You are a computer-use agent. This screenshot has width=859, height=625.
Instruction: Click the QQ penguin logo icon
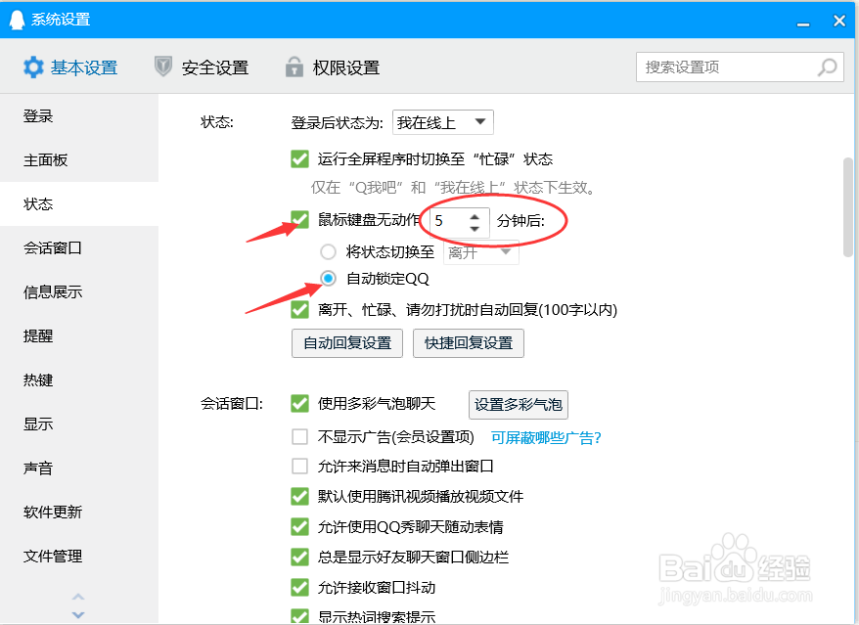(x=17, y=20)
